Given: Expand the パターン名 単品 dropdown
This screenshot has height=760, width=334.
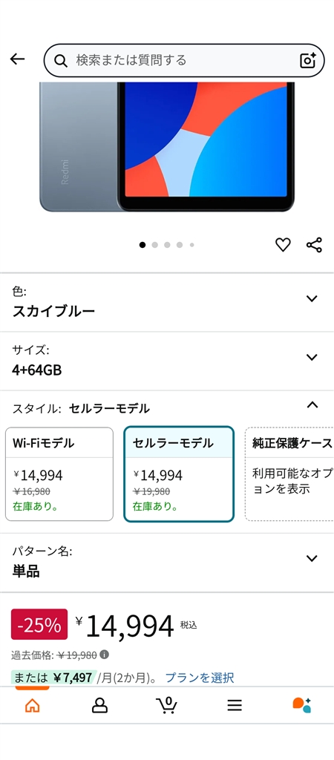Looking at the screenshot, I should coord(167,563).
